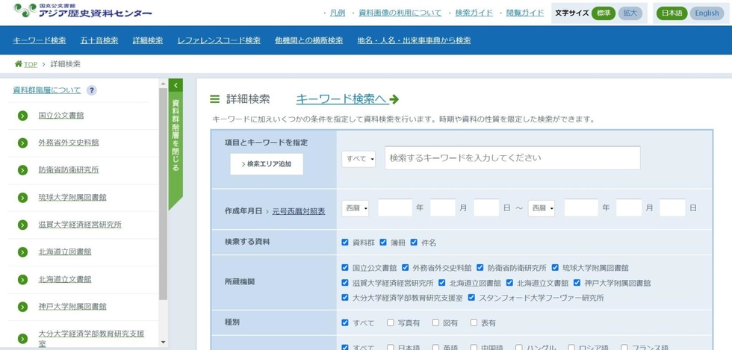Check the 表有 checkbox

(x=474, y=322)
